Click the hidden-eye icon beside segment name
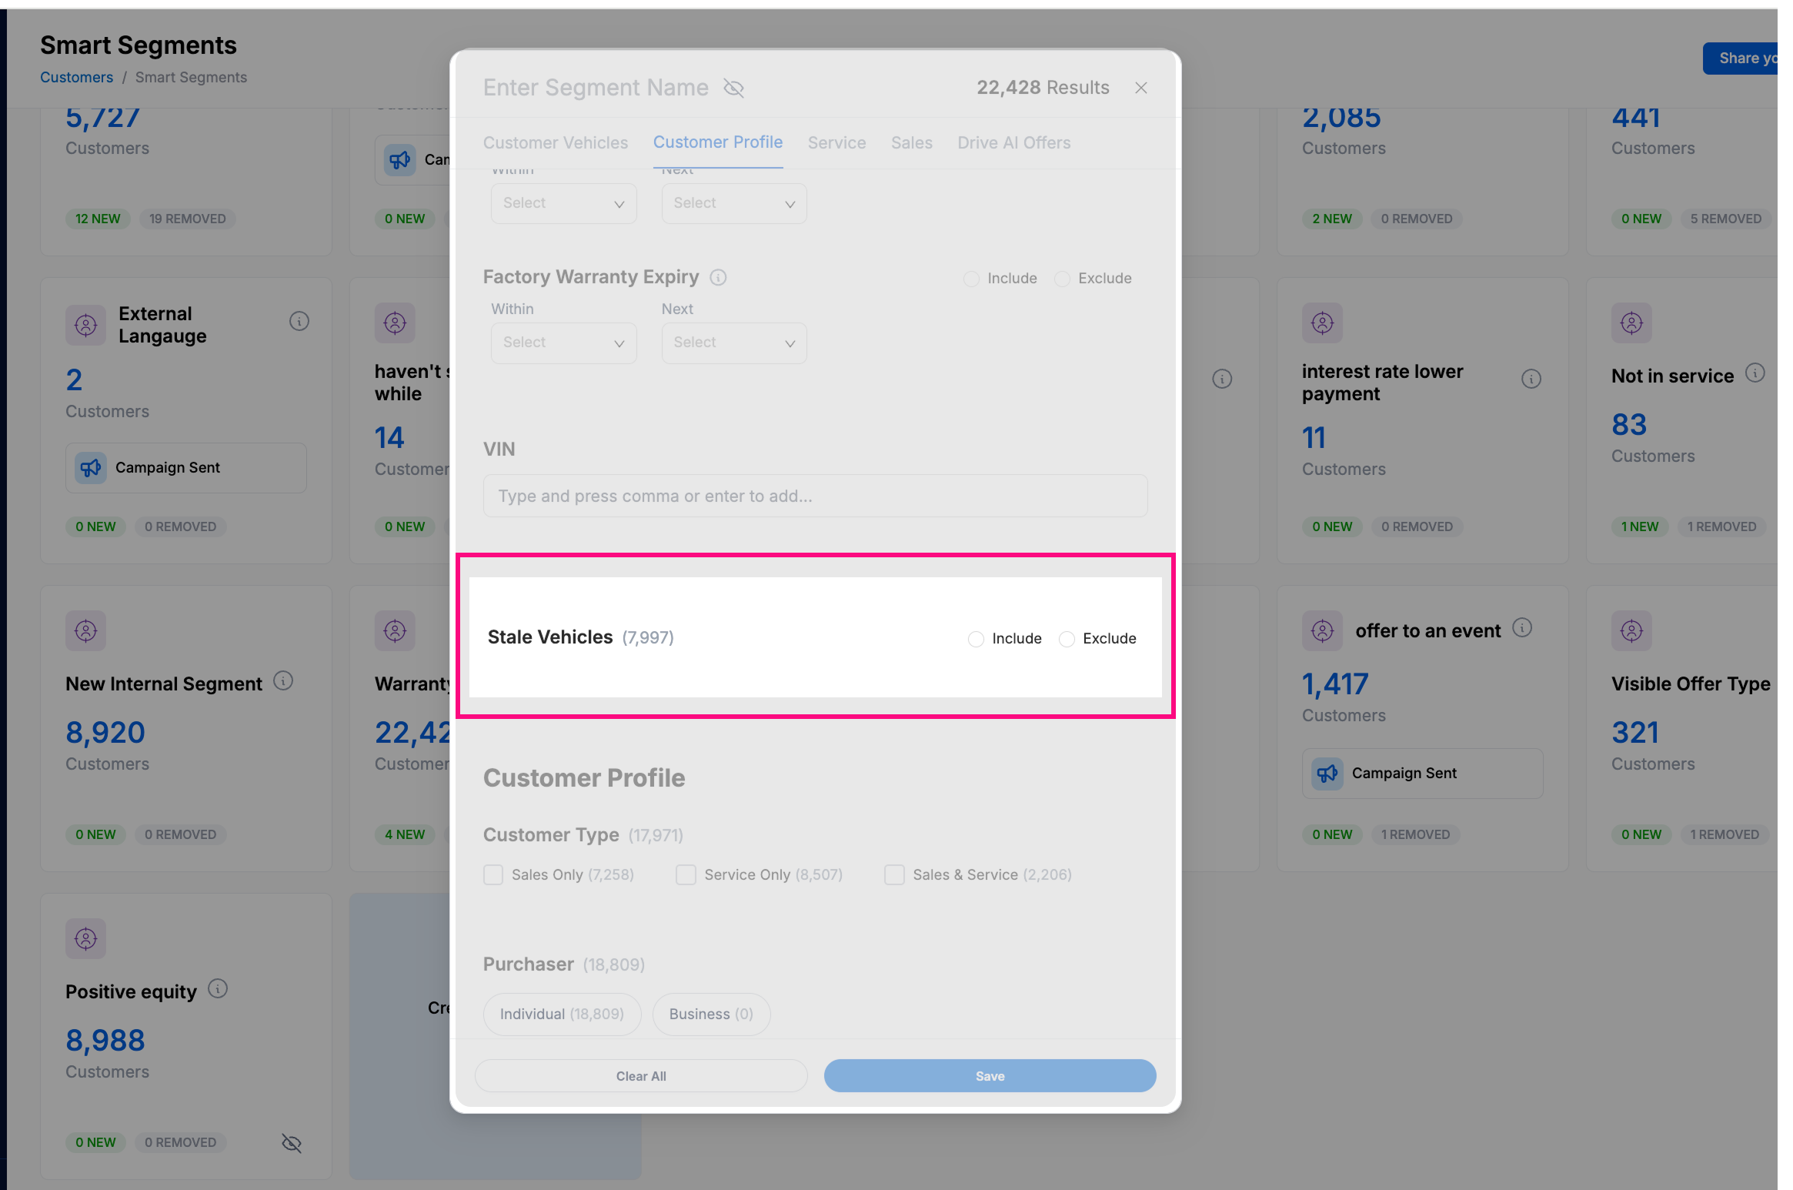The height and width of the screenshot is (1190, 1793). point(733,88)
